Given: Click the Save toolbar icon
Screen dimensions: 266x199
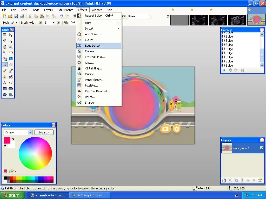Looking at the screenshot, I should (x=16, y=16).
